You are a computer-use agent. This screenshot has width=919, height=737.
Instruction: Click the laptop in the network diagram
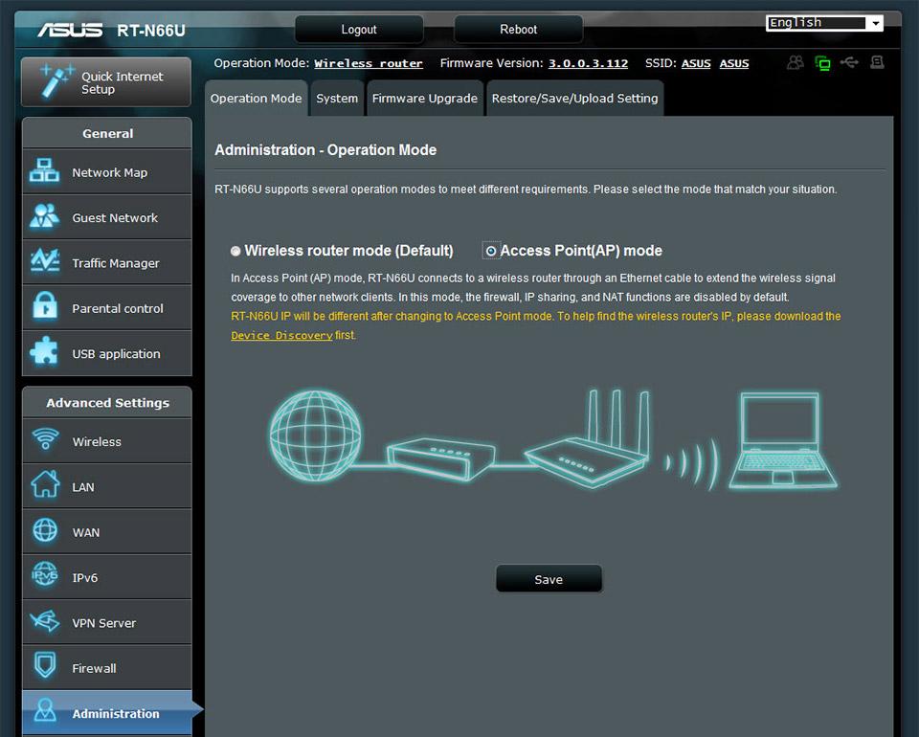point(783,440)
